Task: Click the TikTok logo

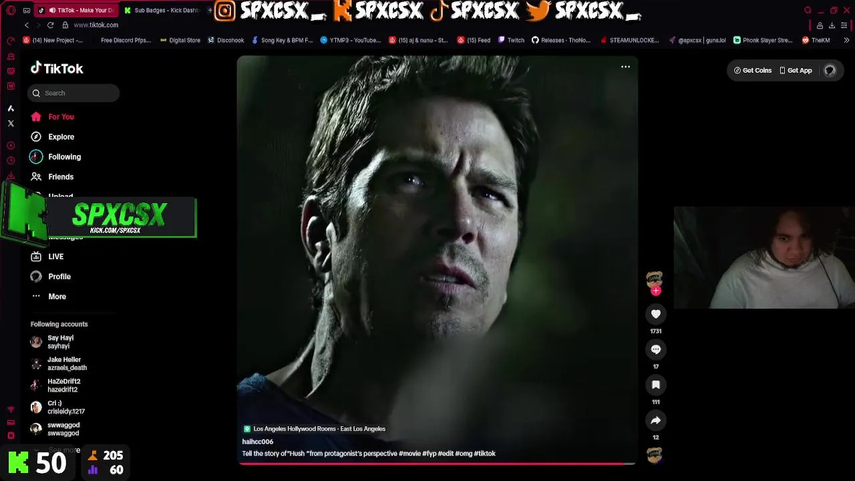Action: 57,68
